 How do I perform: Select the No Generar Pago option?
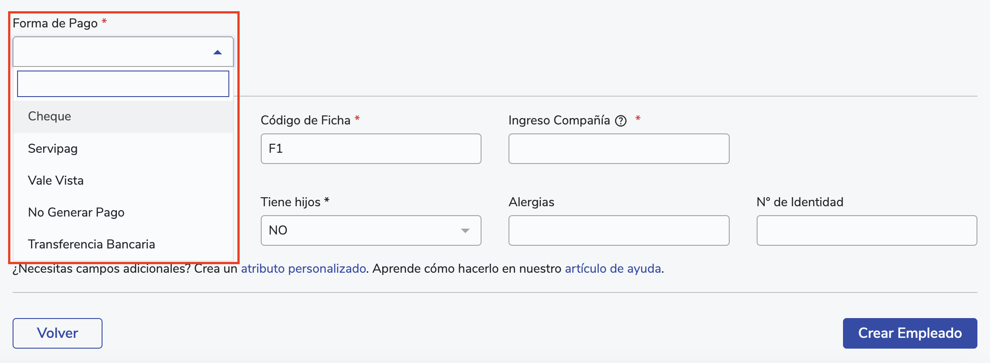pos(76,212)
